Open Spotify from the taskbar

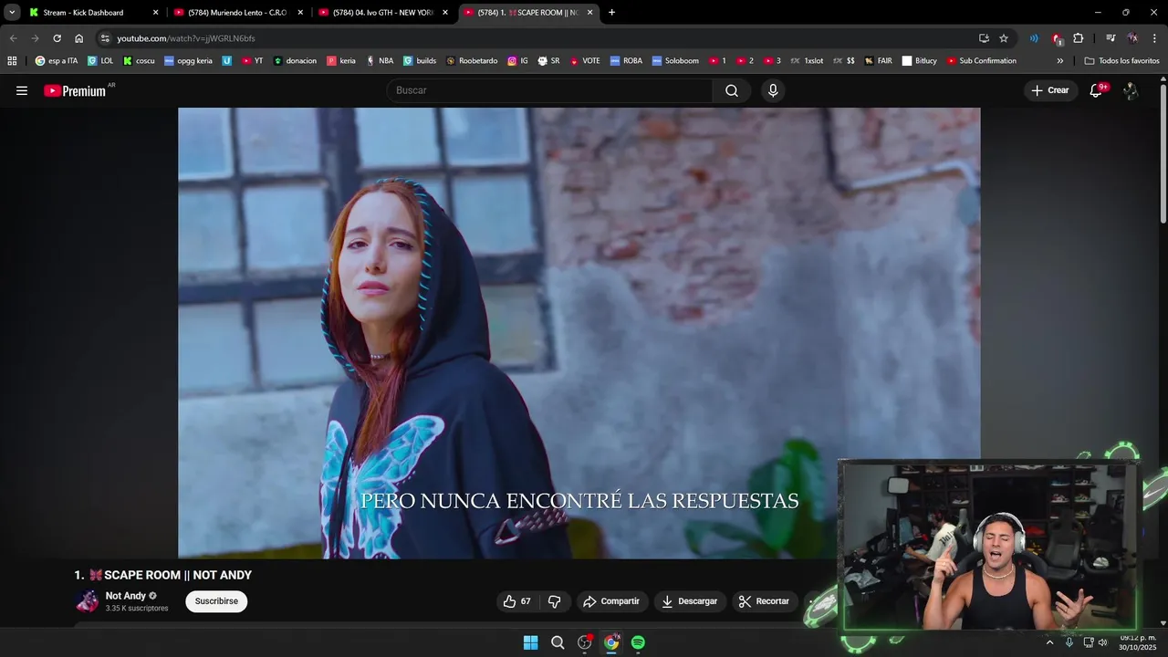[638, 642]
